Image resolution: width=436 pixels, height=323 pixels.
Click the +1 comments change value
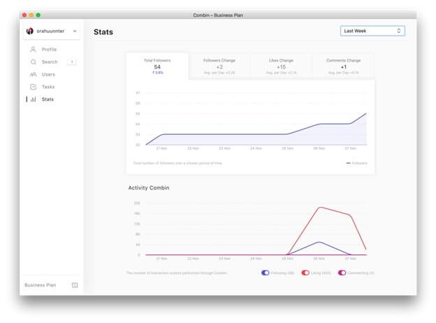click(x=344, y=67)
